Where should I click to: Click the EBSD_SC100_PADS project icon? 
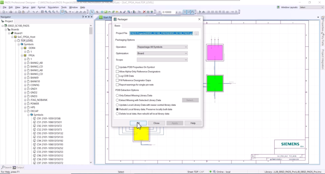pyautogui.click(x=6, y=26)
